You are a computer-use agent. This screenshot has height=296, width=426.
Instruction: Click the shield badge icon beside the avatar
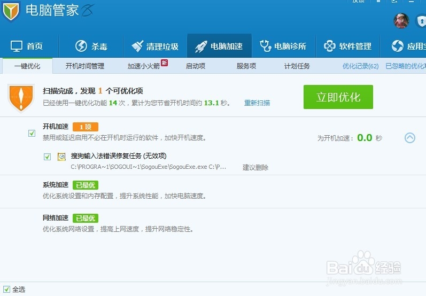421,21
